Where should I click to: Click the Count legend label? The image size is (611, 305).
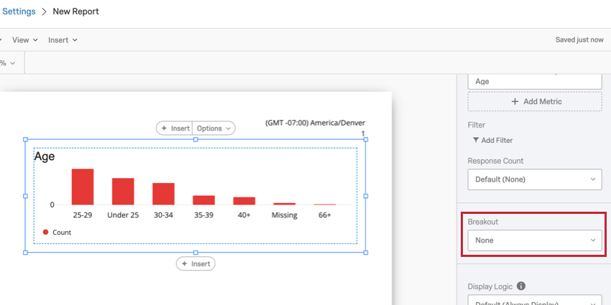coord(62,233)
